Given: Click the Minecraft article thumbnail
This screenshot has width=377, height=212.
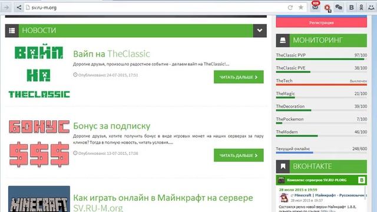Looking at the screenshot, I should coord(39,199).
